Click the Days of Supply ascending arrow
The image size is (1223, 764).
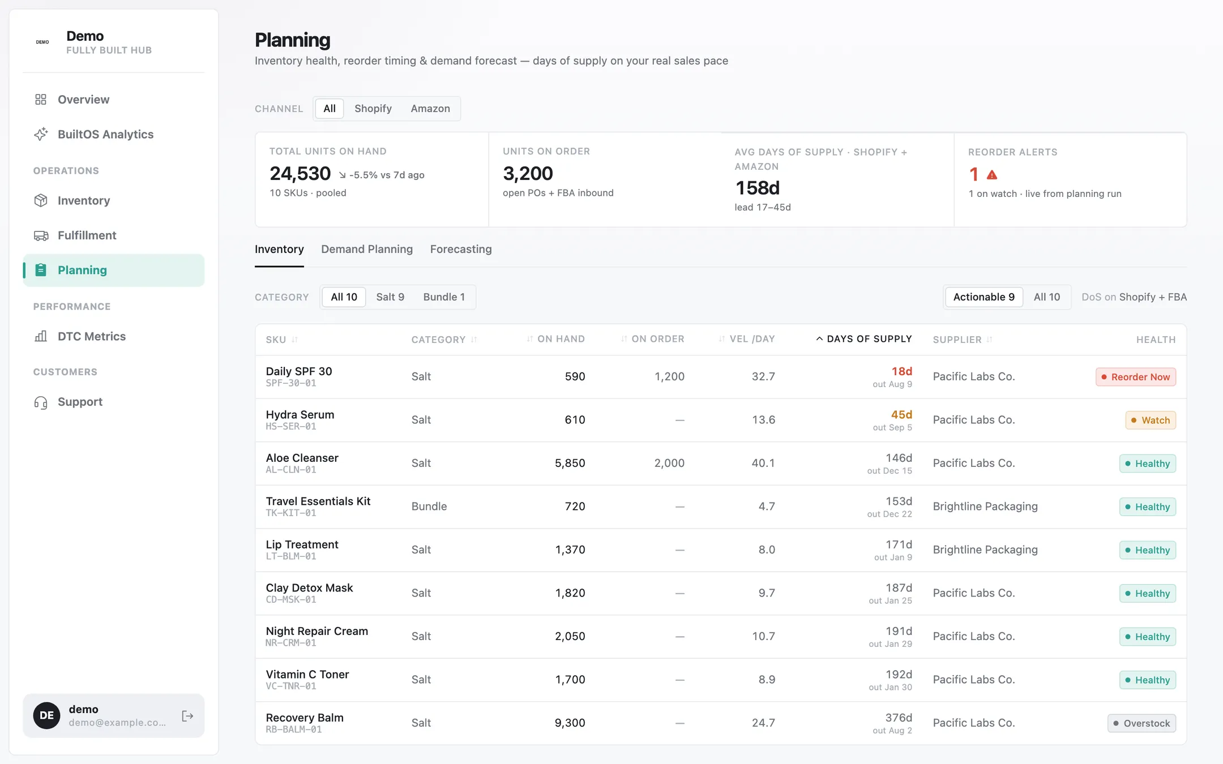(819, 339)
